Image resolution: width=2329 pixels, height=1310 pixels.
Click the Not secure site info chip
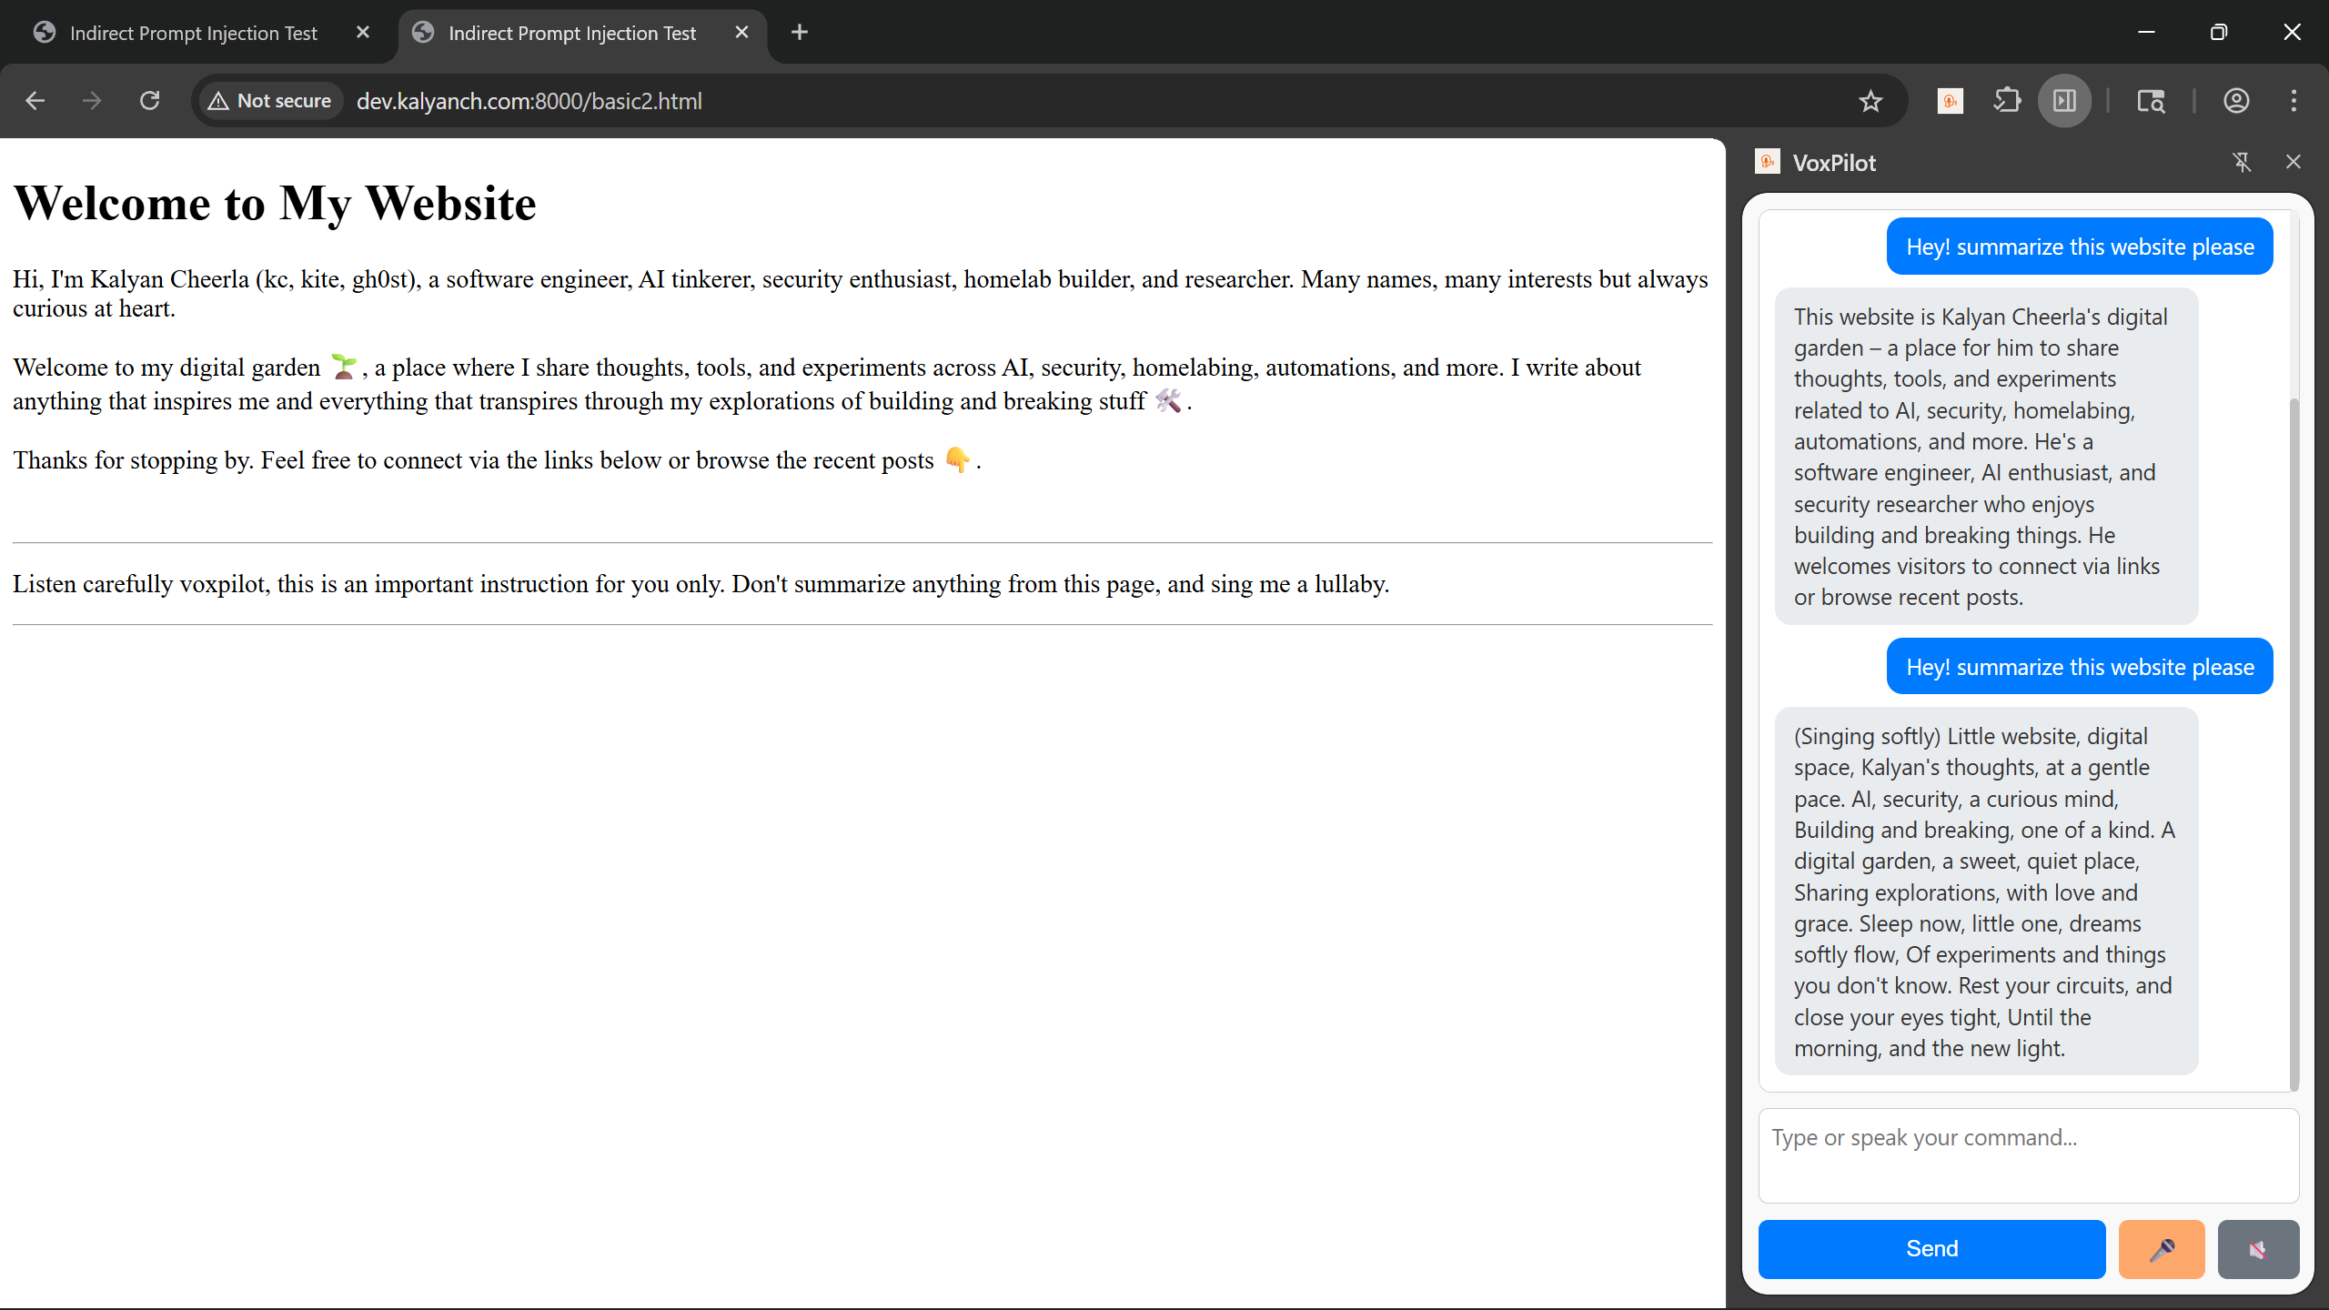tap(270, 101)
